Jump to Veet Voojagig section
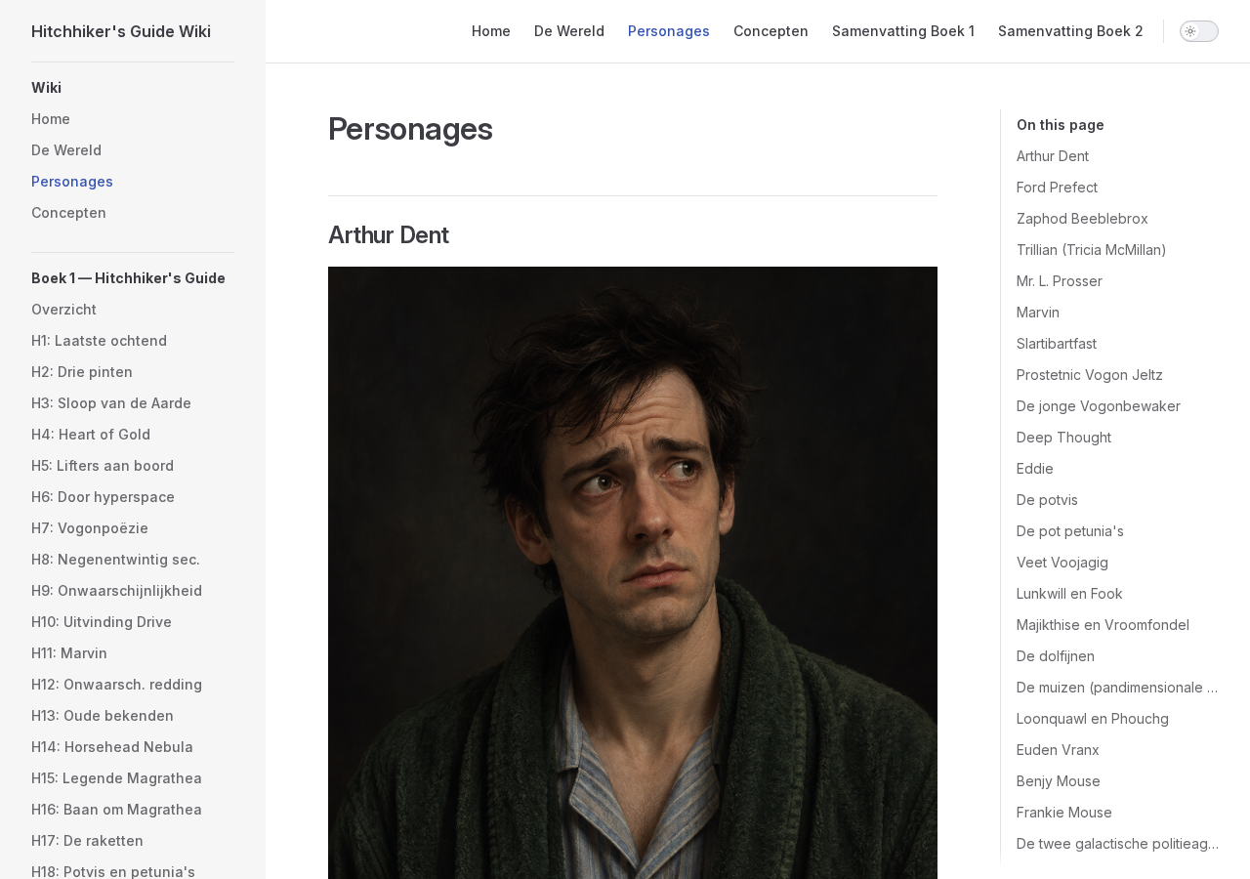 click(1062, 563)
